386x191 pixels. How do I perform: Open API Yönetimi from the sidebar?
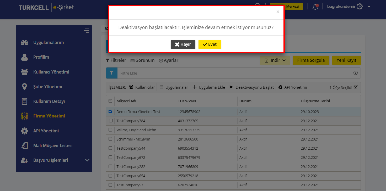point(46,131)
